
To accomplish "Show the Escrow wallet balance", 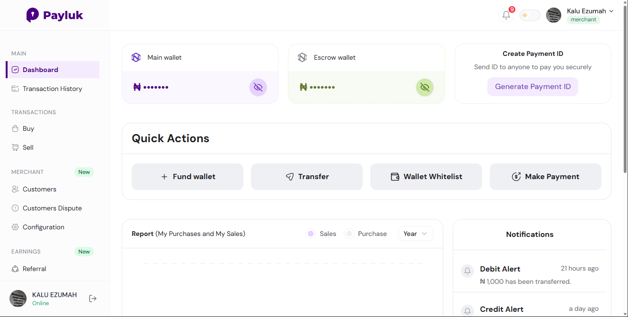I will (424, 87).
